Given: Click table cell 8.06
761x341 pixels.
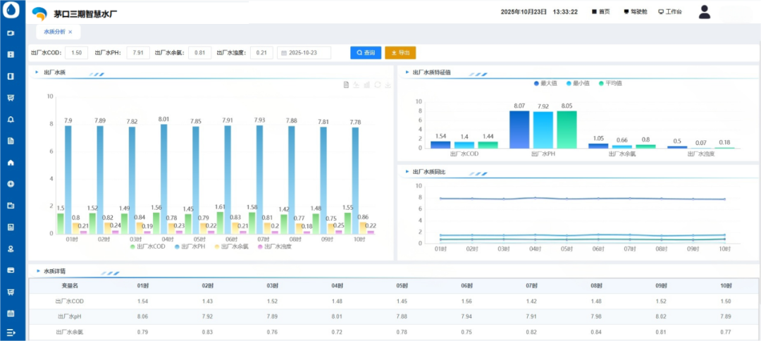Looking at the screenshot, I should [142, 317].
